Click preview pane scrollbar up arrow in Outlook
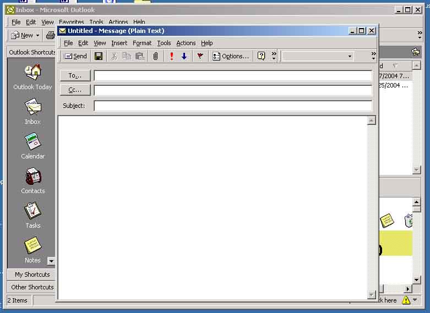Image resolution: width=430 pixels, height=313 pixels. tap(417, 202)
